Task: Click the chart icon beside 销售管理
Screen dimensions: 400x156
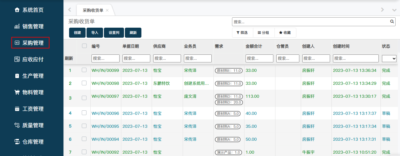Action: tap(17, 26)
